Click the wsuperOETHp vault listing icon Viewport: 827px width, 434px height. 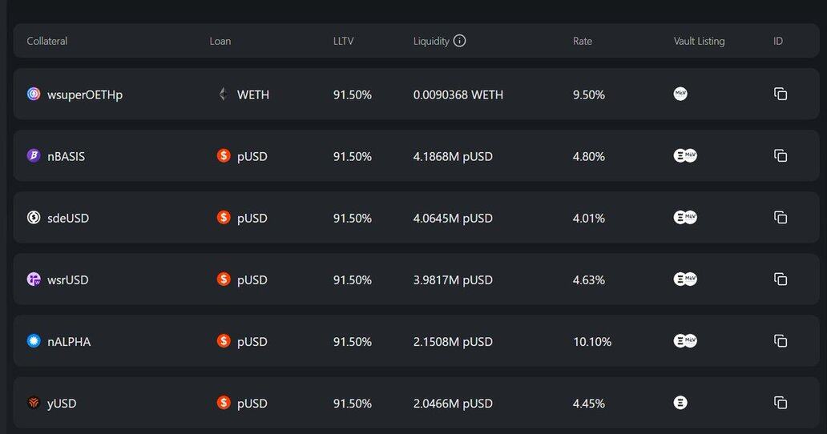(680, 94)
